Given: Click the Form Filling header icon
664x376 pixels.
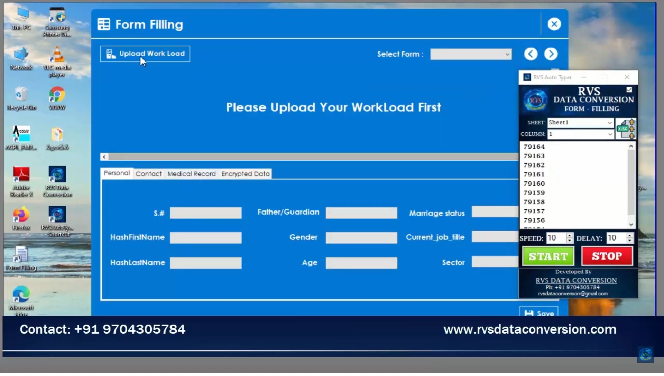Looking at the screenshot, I should coord(103,24).
